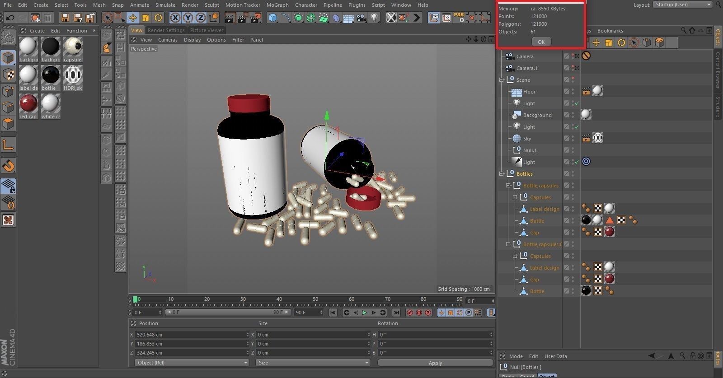Open the Object (Rel) dropdown
723x378 pixels.
(192, 363)
